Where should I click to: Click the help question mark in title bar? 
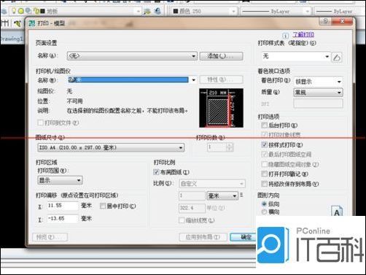325,21
